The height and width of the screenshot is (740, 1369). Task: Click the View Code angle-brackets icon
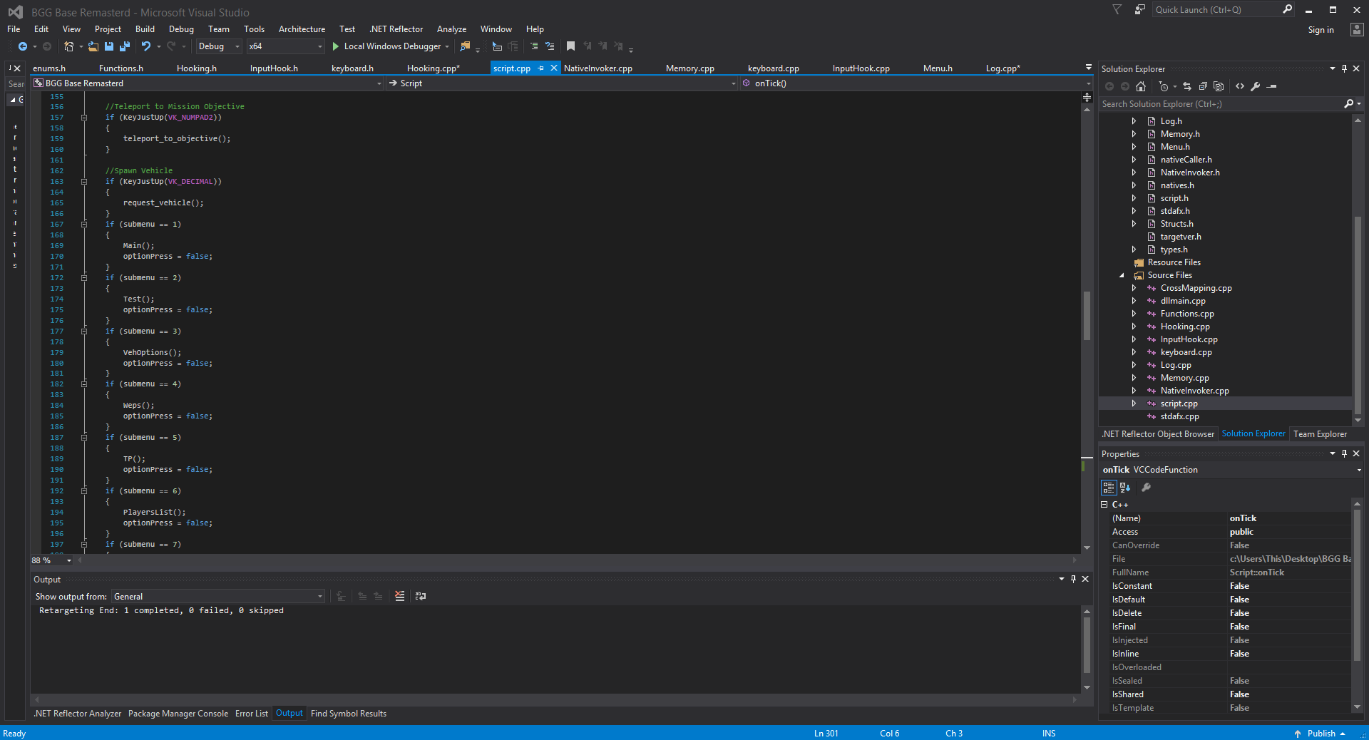pos(1240,86)
